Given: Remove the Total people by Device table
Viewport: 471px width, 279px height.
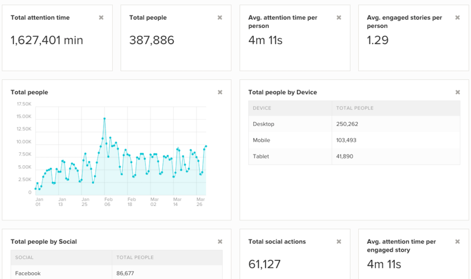Looking at the screenshot, I should click(458, 93).
